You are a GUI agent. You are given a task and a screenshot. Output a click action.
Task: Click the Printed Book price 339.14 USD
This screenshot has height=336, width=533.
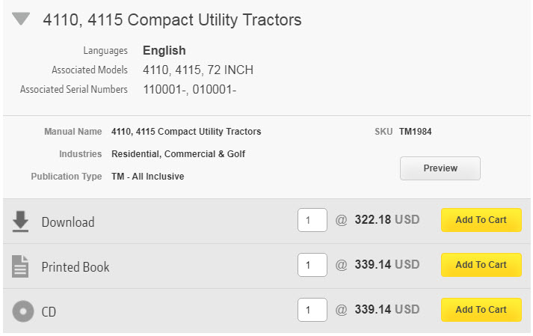(x=386, y=266)
